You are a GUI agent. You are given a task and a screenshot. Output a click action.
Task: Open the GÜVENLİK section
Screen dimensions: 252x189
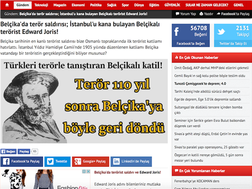pos(172,5)
